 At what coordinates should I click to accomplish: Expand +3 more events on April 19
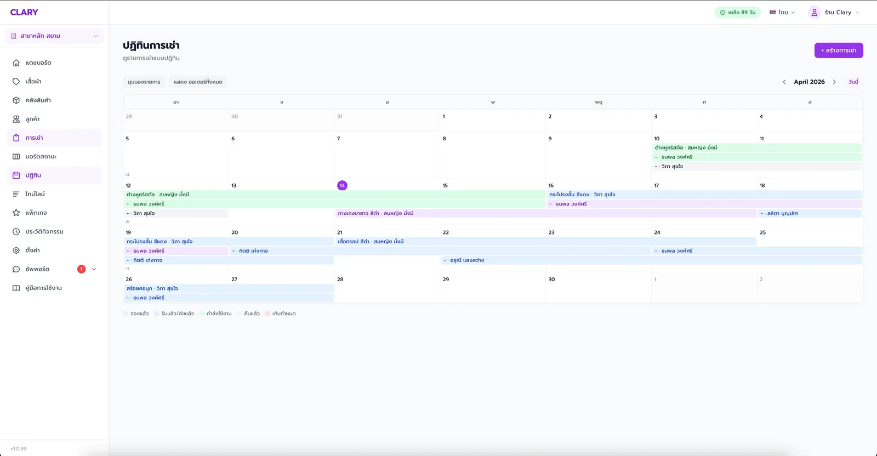[127, 269]
